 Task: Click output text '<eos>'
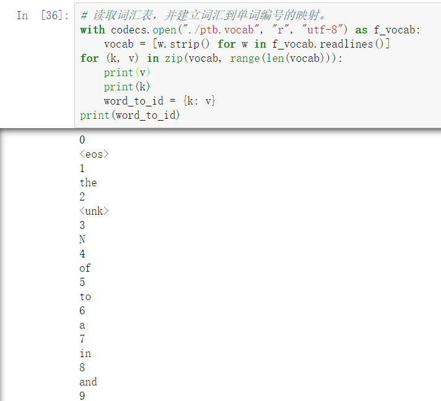[94, 154]
